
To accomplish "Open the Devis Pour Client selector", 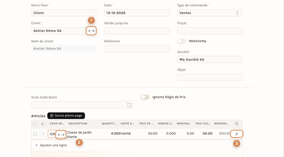I will pyautogui.click(x=64, y=13).
